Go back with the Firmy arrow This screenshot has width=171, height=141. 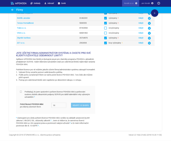point(13,10)
